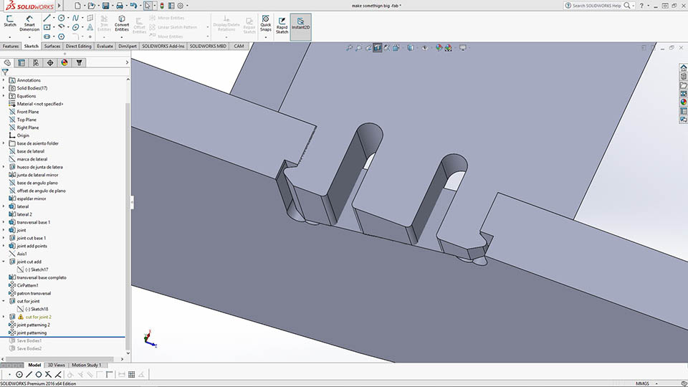
Task: Click the Open document icon
Action: point(91,6)
